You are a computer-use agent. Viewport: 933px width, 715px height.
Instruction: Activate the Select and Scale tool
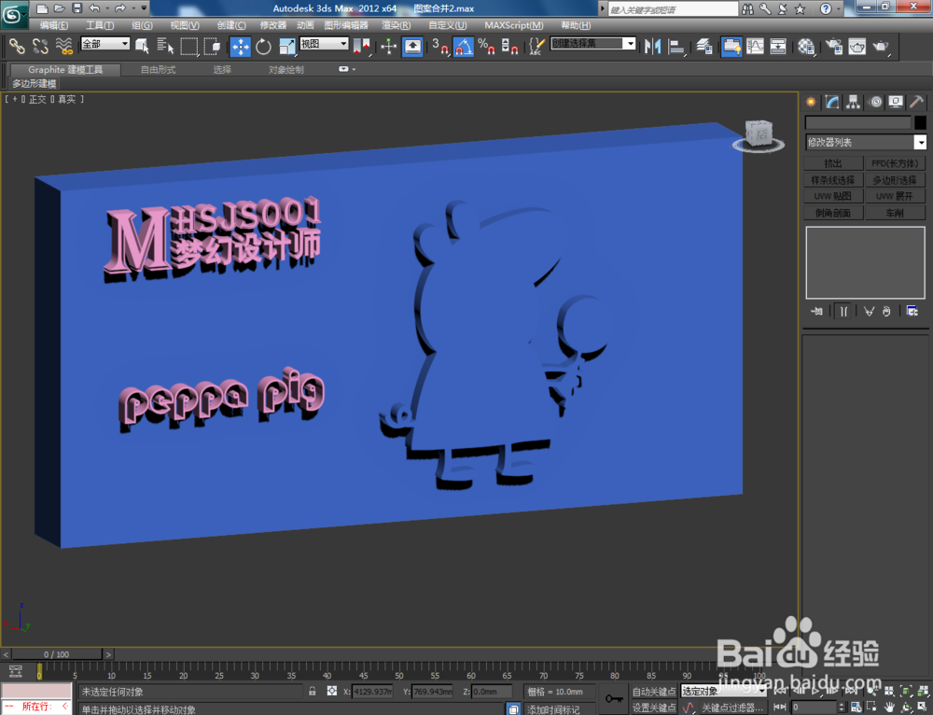click(x=286, y=46)
